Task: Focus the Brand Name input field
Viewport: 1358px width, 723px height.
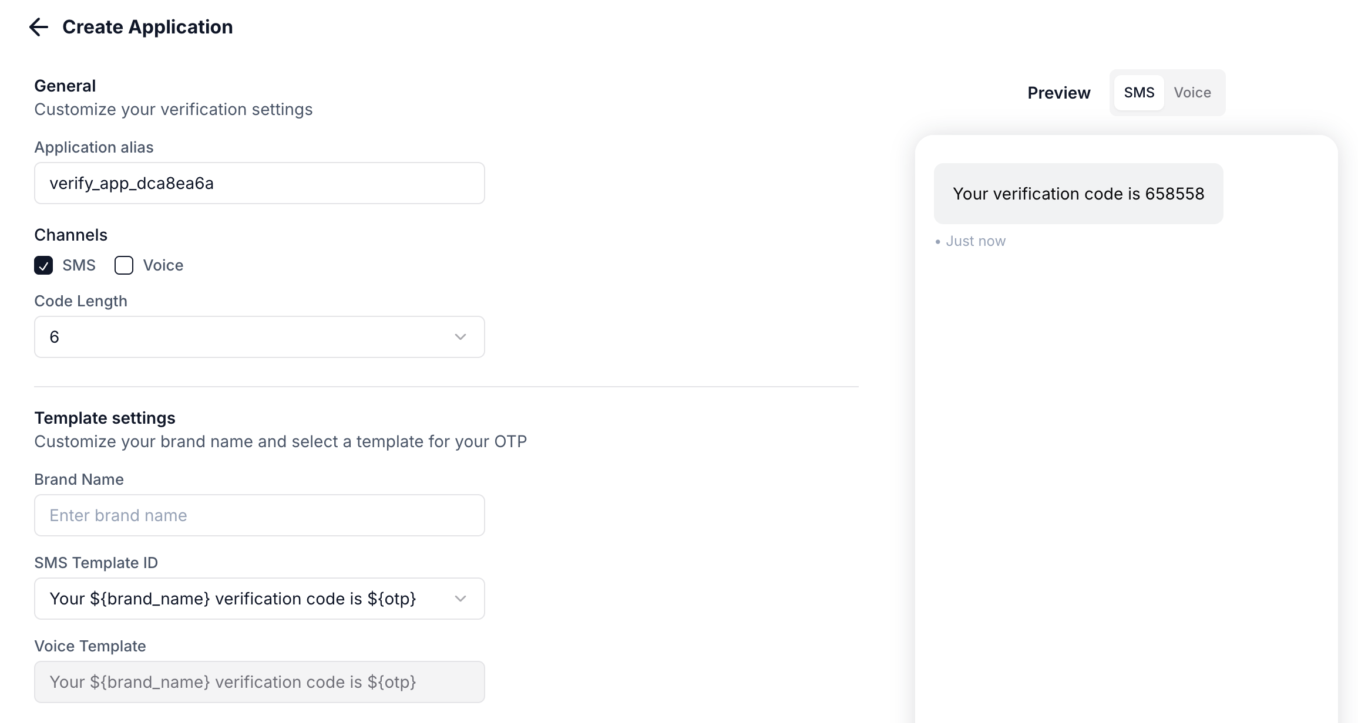Action: pyautogui.click(x=258, y=515)
